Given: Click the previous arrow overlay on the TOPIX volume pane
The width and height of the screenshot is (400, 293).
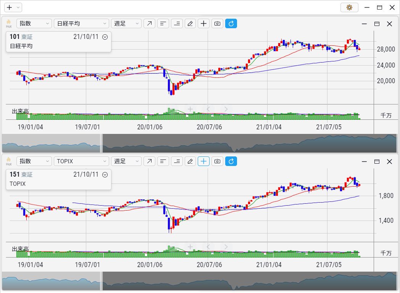Looking at the screenshot, I should coord(208,247).
